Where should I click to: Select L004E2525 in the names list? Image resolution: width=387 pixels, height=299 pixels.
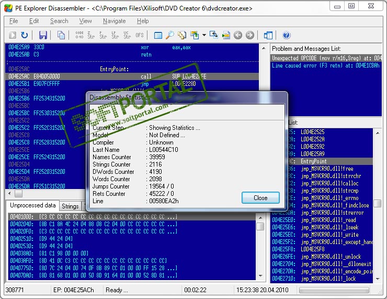click(x=330, y=132)
